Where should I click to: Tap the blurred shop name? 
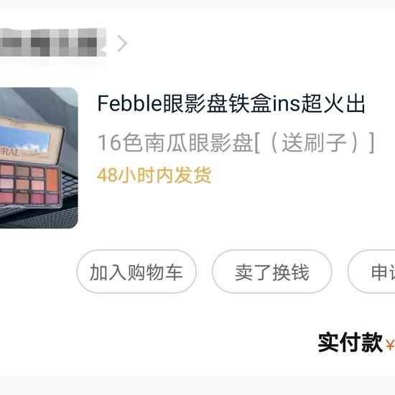[x=53, y=43]
